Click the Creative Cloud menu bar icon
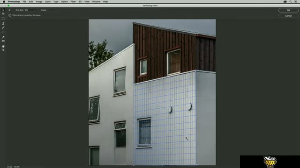 pos(285,1)
